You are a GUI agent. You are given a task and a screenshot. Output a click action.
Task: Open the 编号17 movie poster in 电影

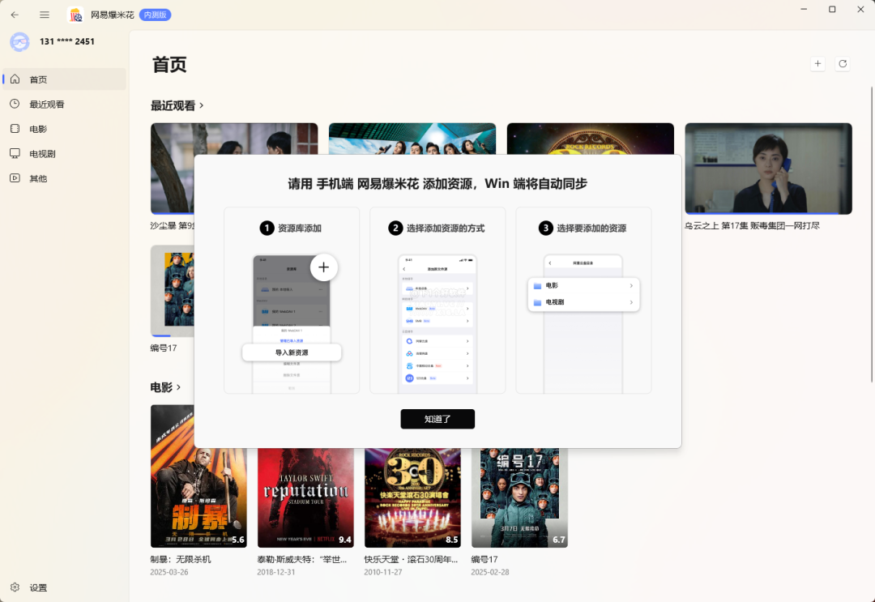(519, 497)
